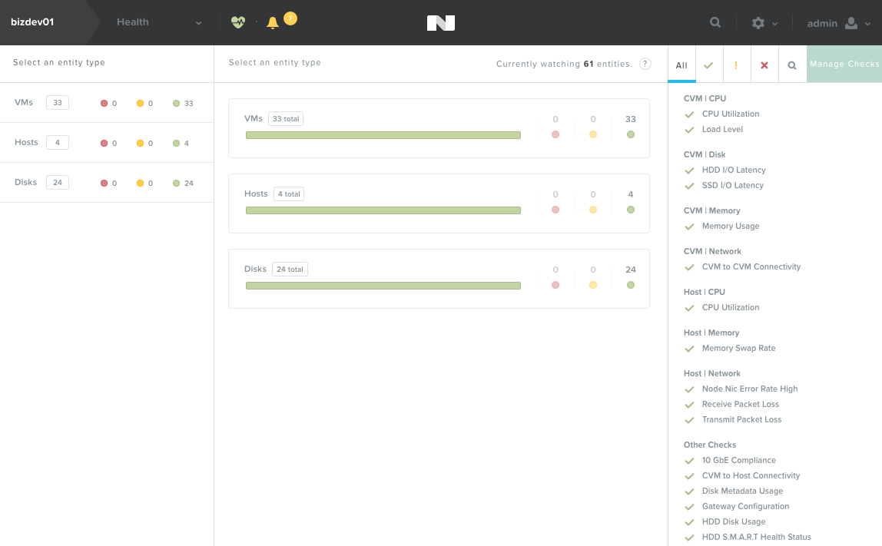
Task: Select the VMs entity row in sidebar
Action: [107, 103]
